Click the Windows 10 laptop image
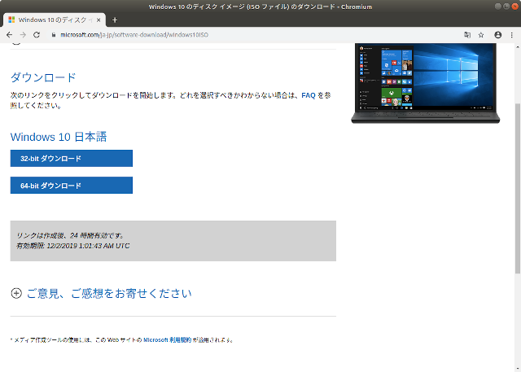The height and width of the screenshot is (372, 521). click(425, 83)
